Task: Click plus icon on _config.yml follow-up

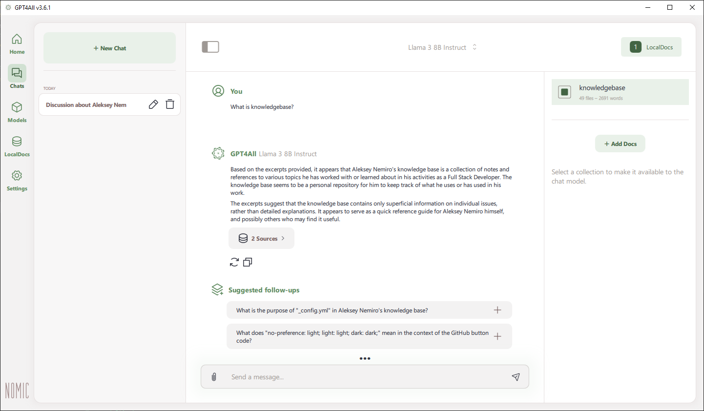Action: pyautogui.click(x=497, y=310)
